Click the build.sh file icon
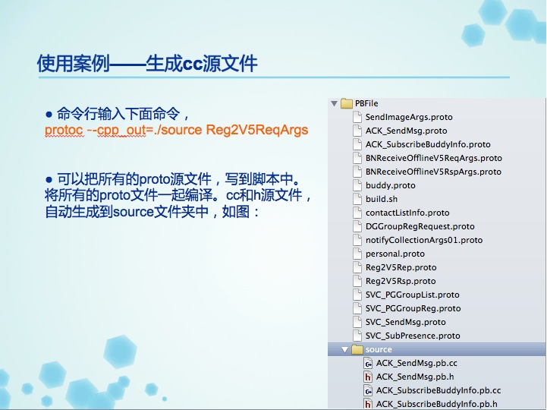Screen dimensions: 547x410 [x=357, y=199]
